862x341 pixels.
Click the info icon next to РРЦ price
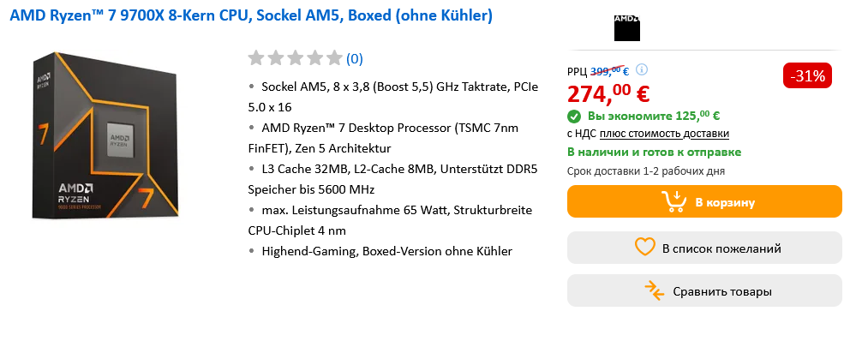642,70
